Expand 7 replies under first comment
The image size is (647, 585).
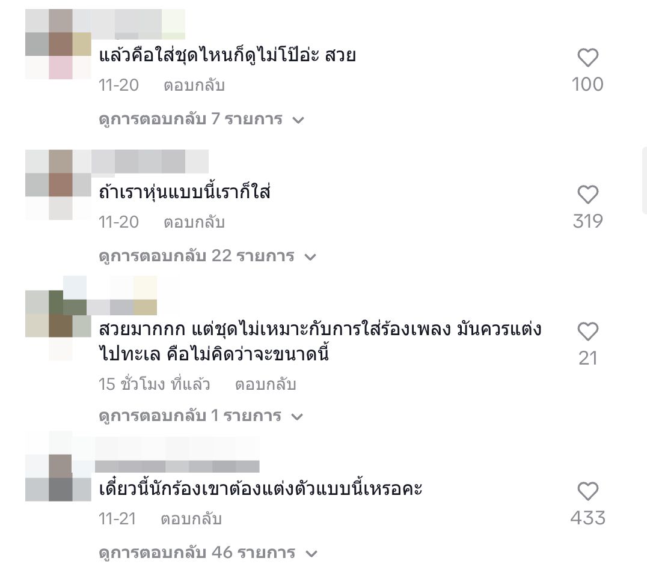[201, 119]
